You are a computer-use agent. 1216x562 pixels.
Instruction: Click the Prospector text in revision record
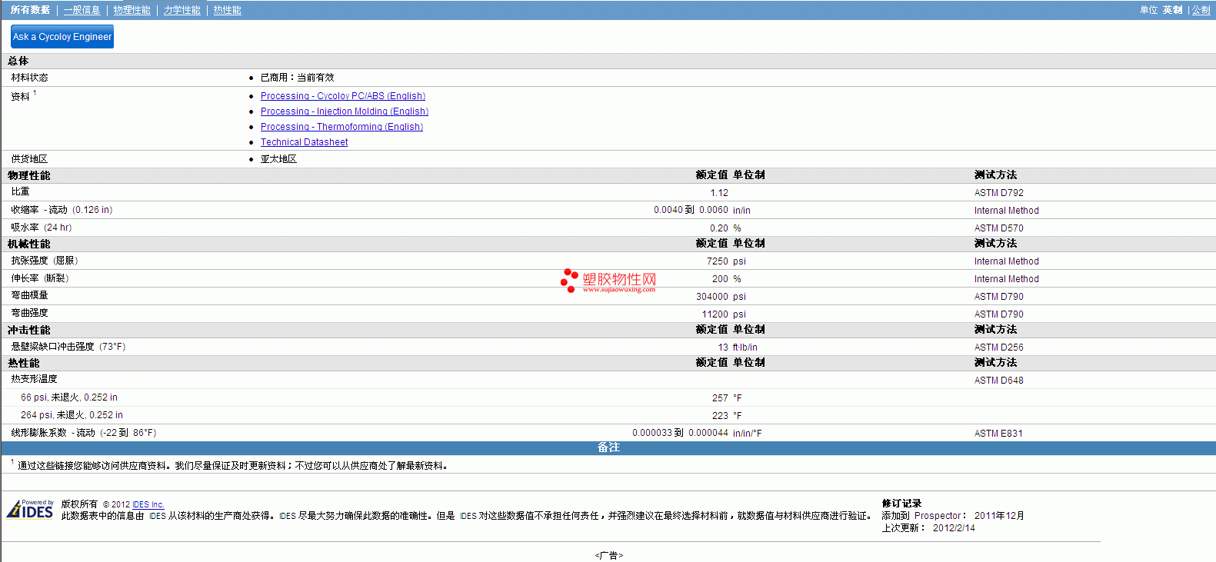coord(938,516)
